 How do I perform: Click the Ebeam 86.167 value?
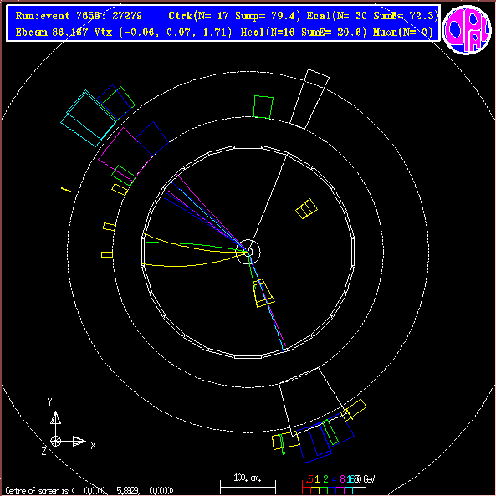(52, 33)
